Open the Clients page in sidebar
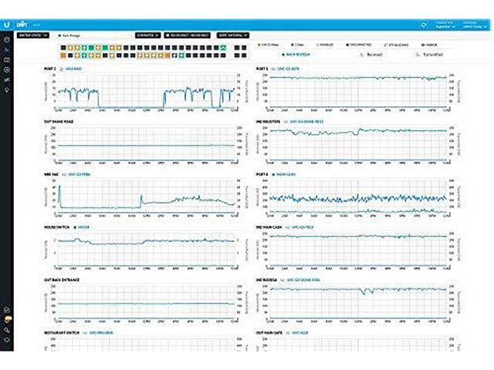 point(7,80)
